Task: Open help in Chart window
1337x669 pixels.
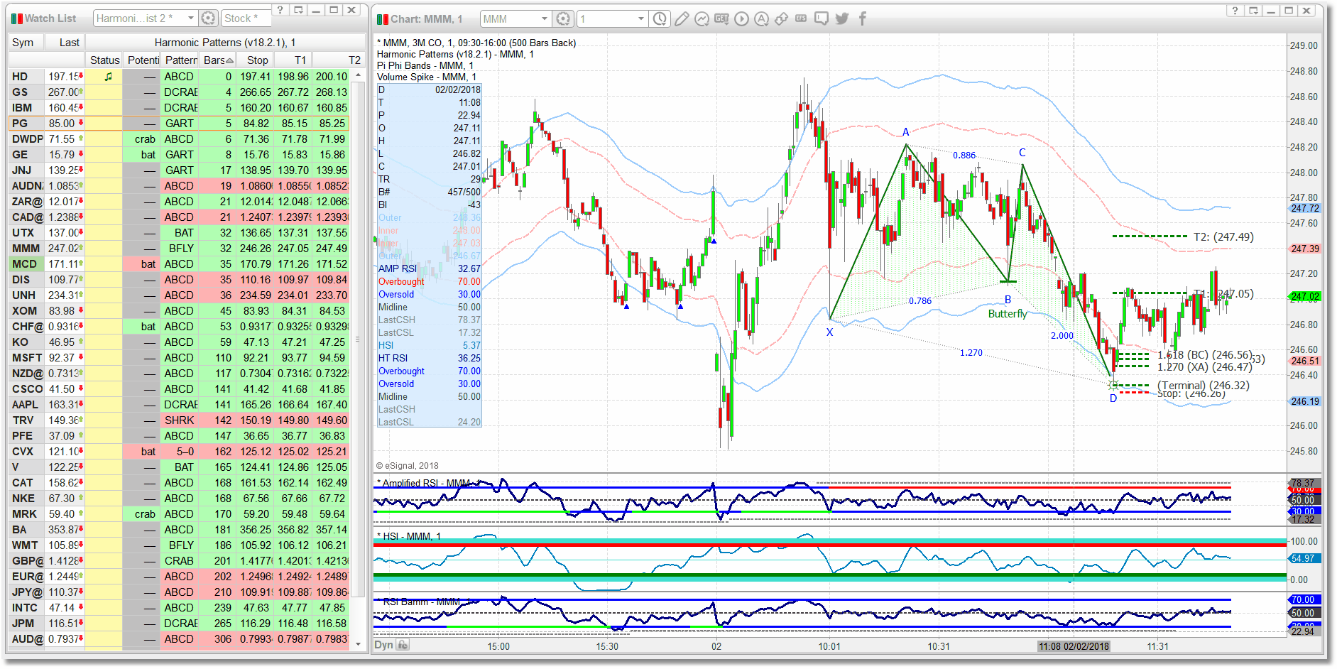Action: (x=1235, y=10)
